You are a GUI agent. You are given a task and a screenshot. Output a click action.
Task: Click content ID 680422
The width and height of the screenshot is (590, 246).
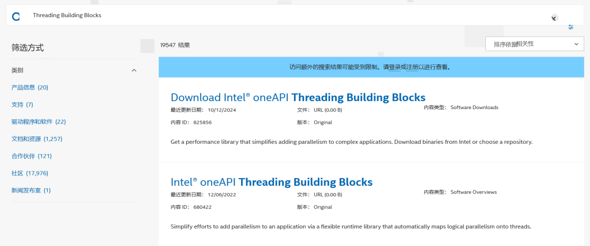(x=202, y=207)
